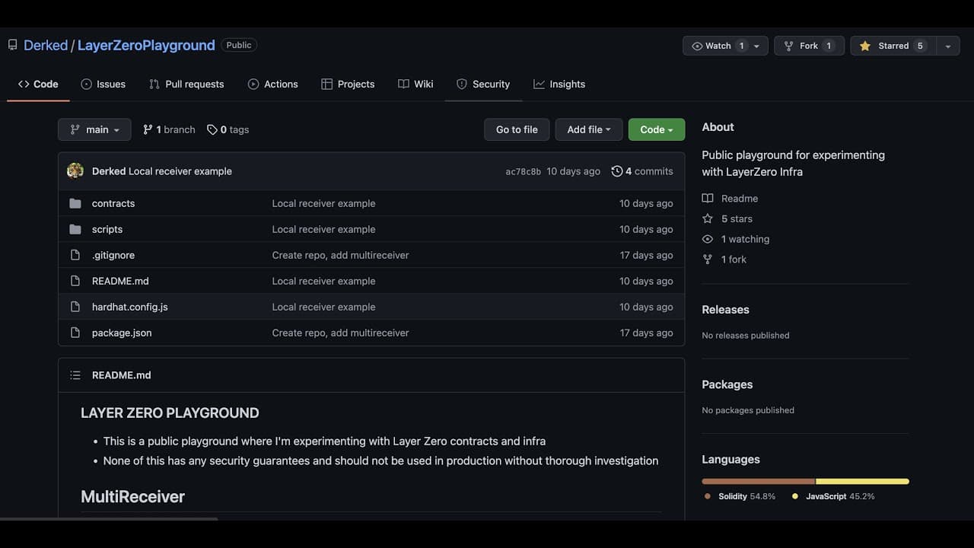The width and height of the screenshot is (974, 548).
Task: Switch to the Insights tab
Action: (x=559, y=84)
